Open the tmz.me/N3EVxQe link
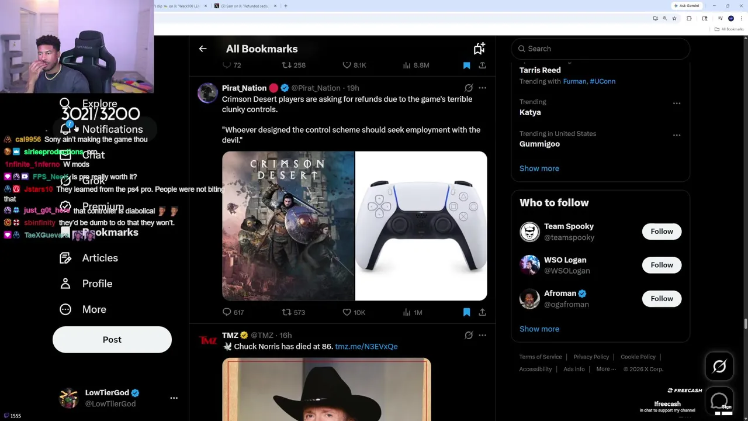 point(366,347)
